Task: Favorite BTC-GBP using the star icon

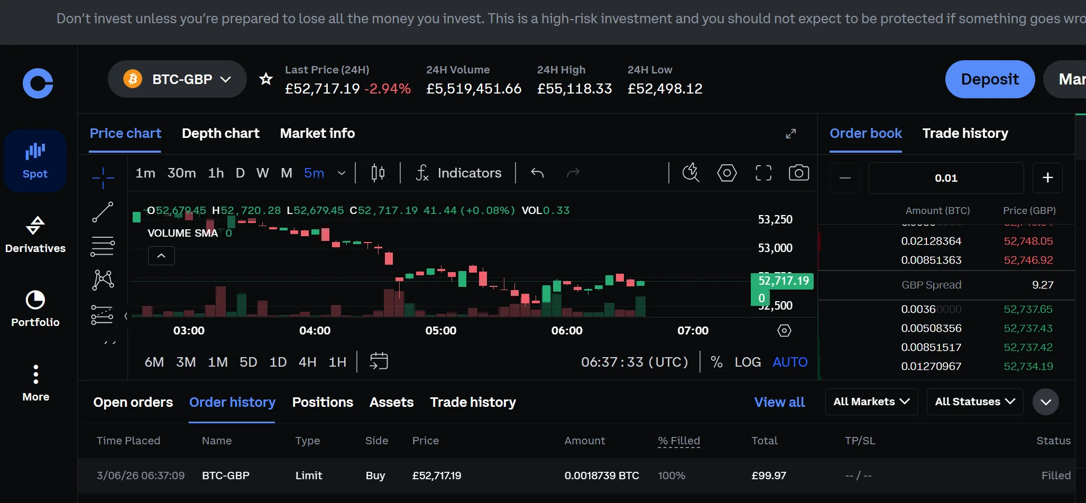Action: tap(266, 79)
